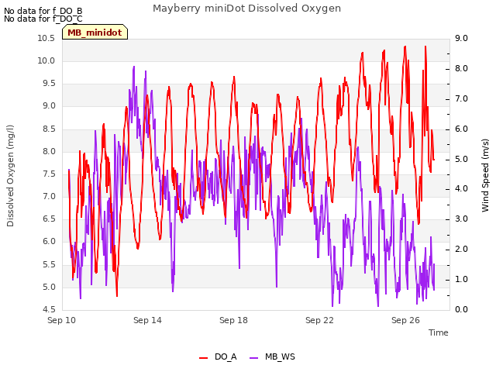Click the 10.0 left axis value

[46, 60]
